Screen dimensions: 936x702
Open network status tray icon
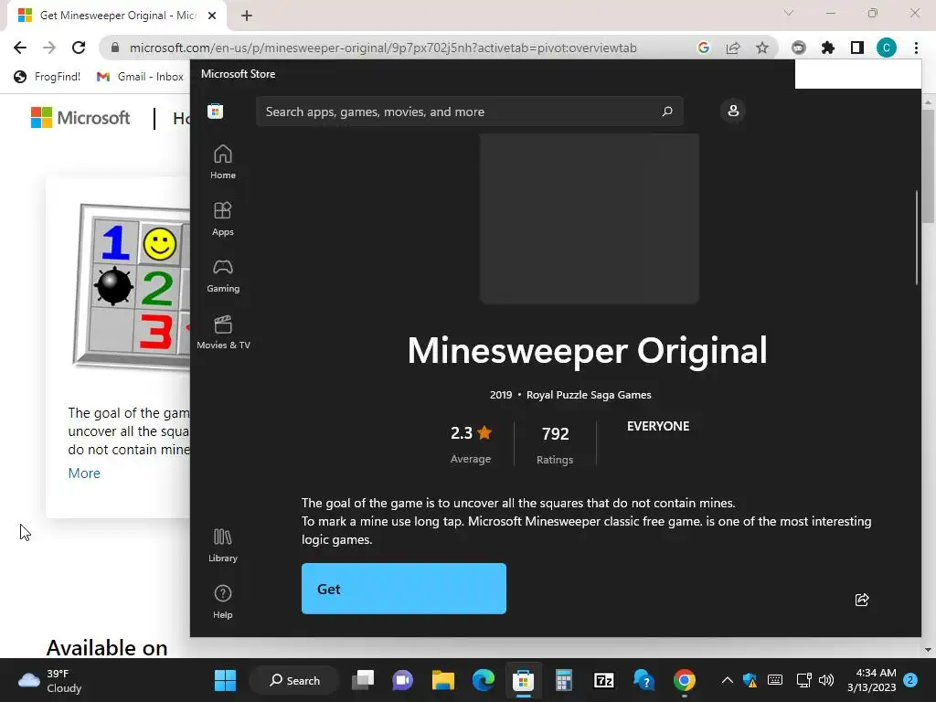tap(803, 680)
